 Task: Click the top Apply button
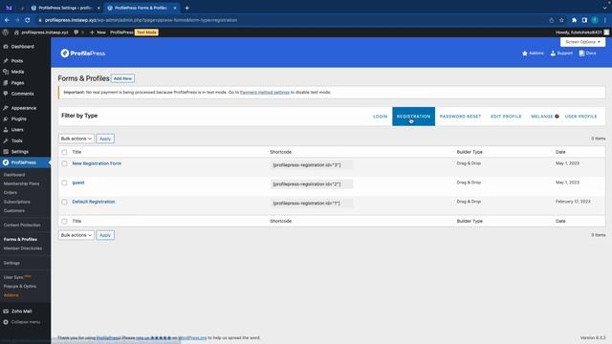[105, 139]
